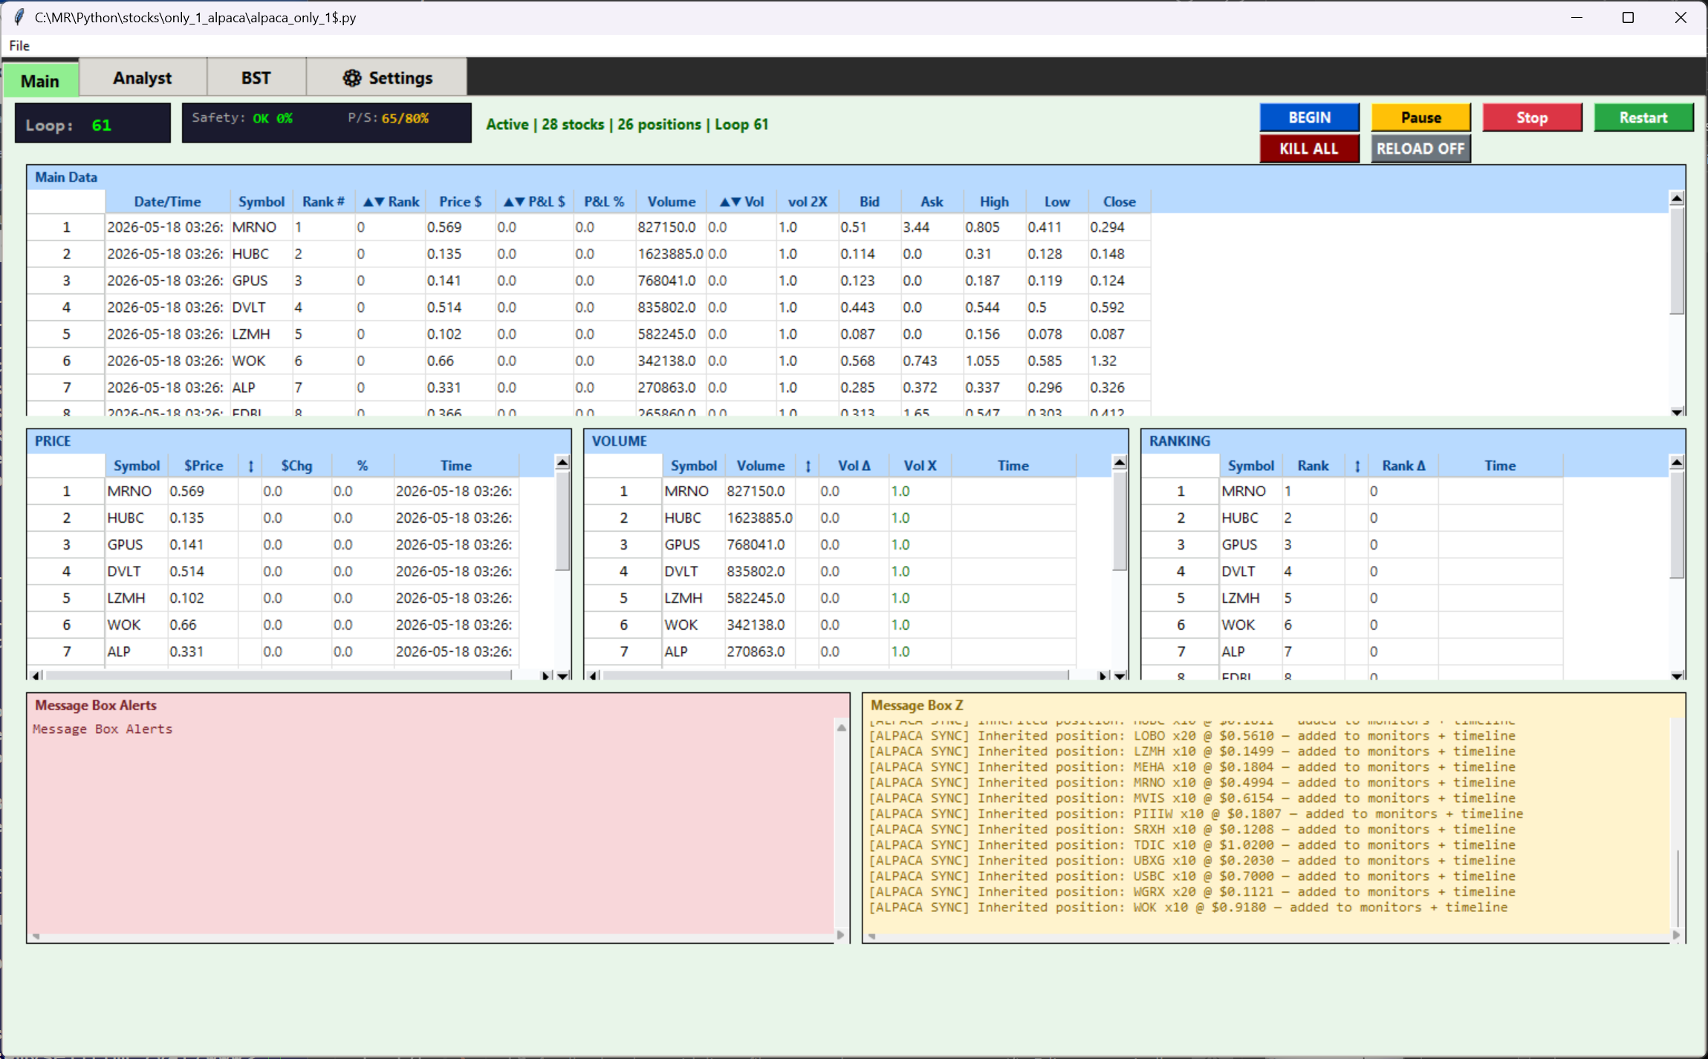The width and height of the screenshot is (1708, 1059).
Task: Click VOLUME panel horizontal scroll right arrow
Action: pyautogui.click(x=1103, y=675)
